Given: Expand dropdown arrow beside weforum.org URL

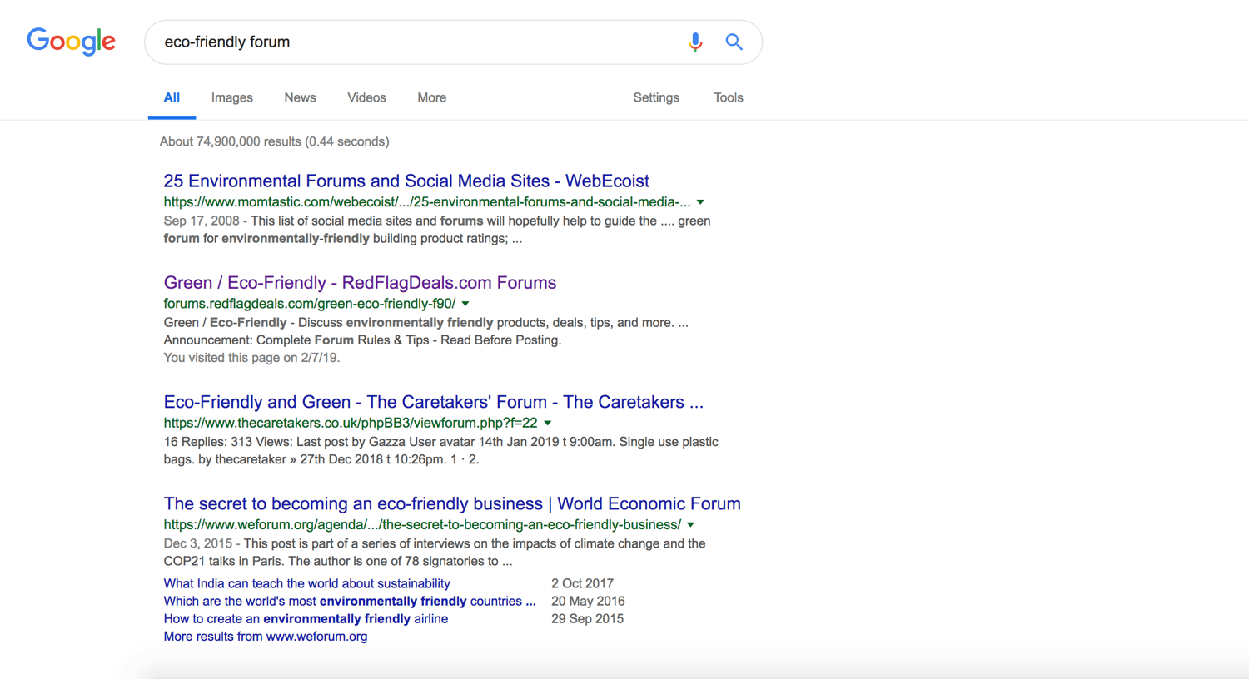Looking at the screenshot, I should [x=690, y=525].
